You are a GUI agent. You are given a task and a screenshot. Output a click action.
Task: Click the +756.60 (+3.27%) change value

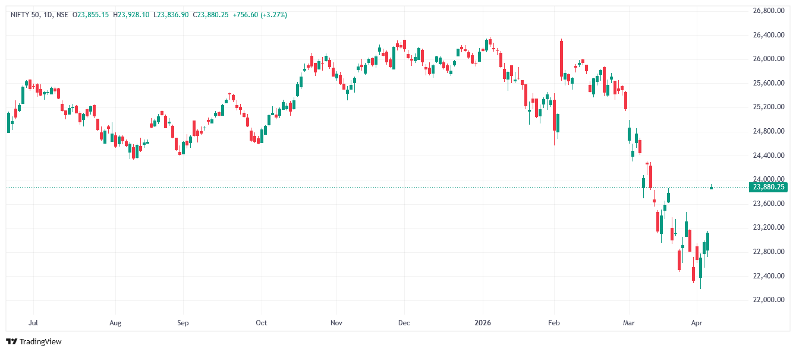tap(265, 14)
